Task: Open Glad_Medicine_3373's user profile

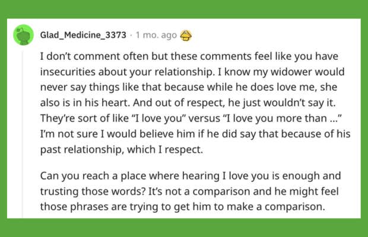Action: 83,36
